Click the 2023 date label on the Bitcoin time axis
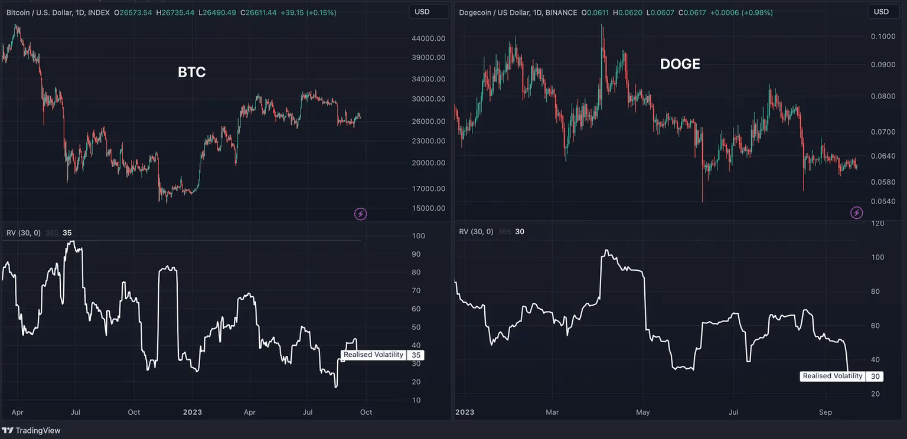 point(191,412)
